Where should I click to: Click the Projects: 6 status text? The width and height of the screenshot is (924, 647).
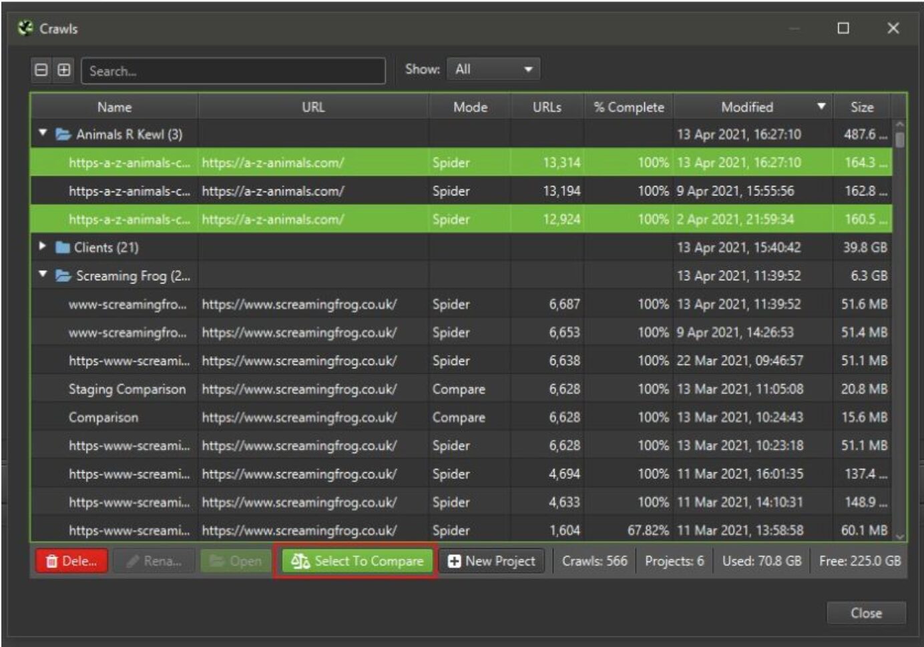tap(674, 561)
